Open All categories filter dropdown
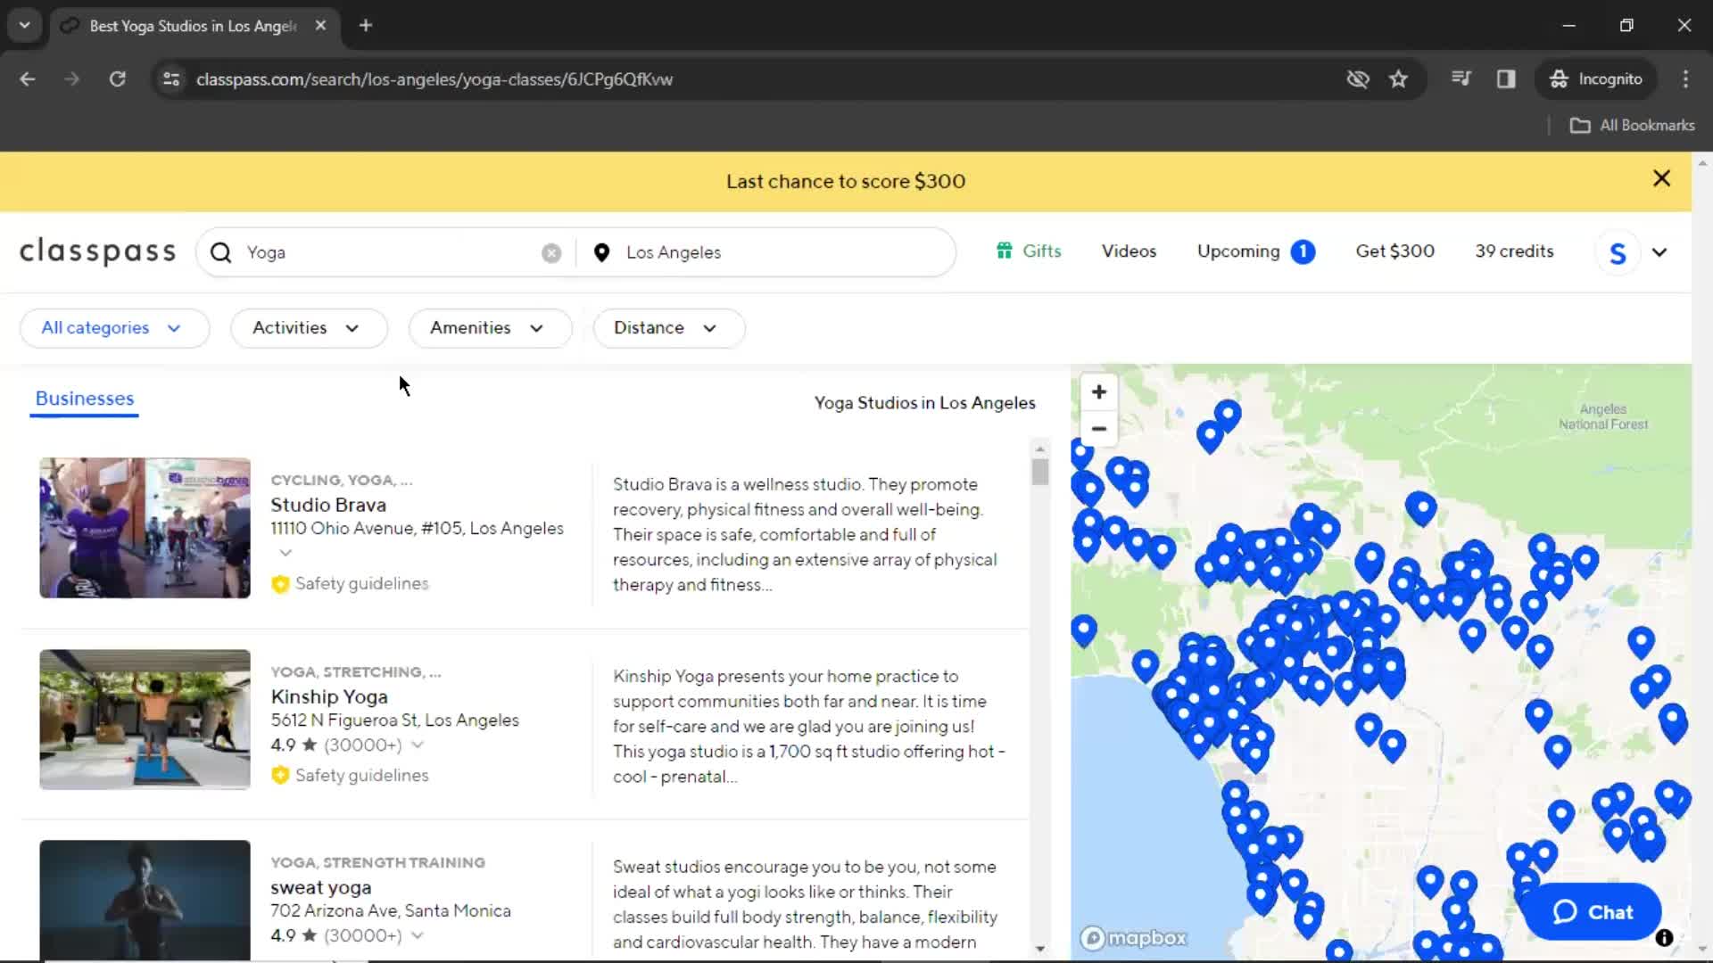Screen dimensions: 1713x963 tap(114, 328)
